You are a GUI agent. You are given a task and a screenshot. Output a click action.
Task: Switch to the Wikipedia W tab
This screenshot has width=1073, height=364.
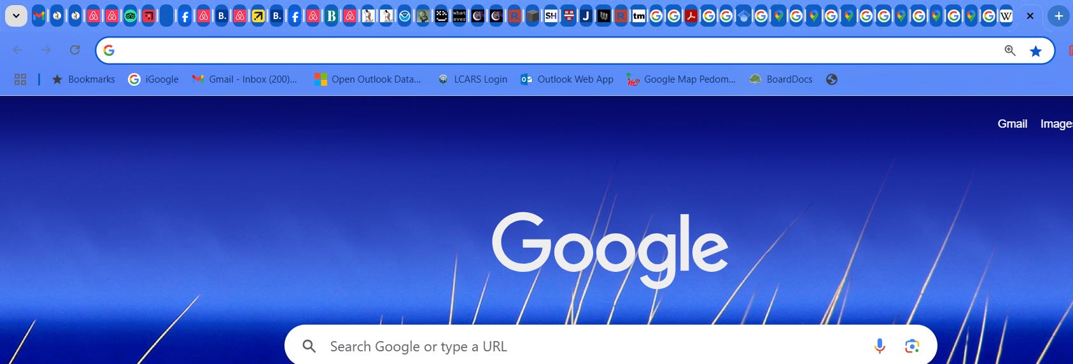coord(1006,16)
